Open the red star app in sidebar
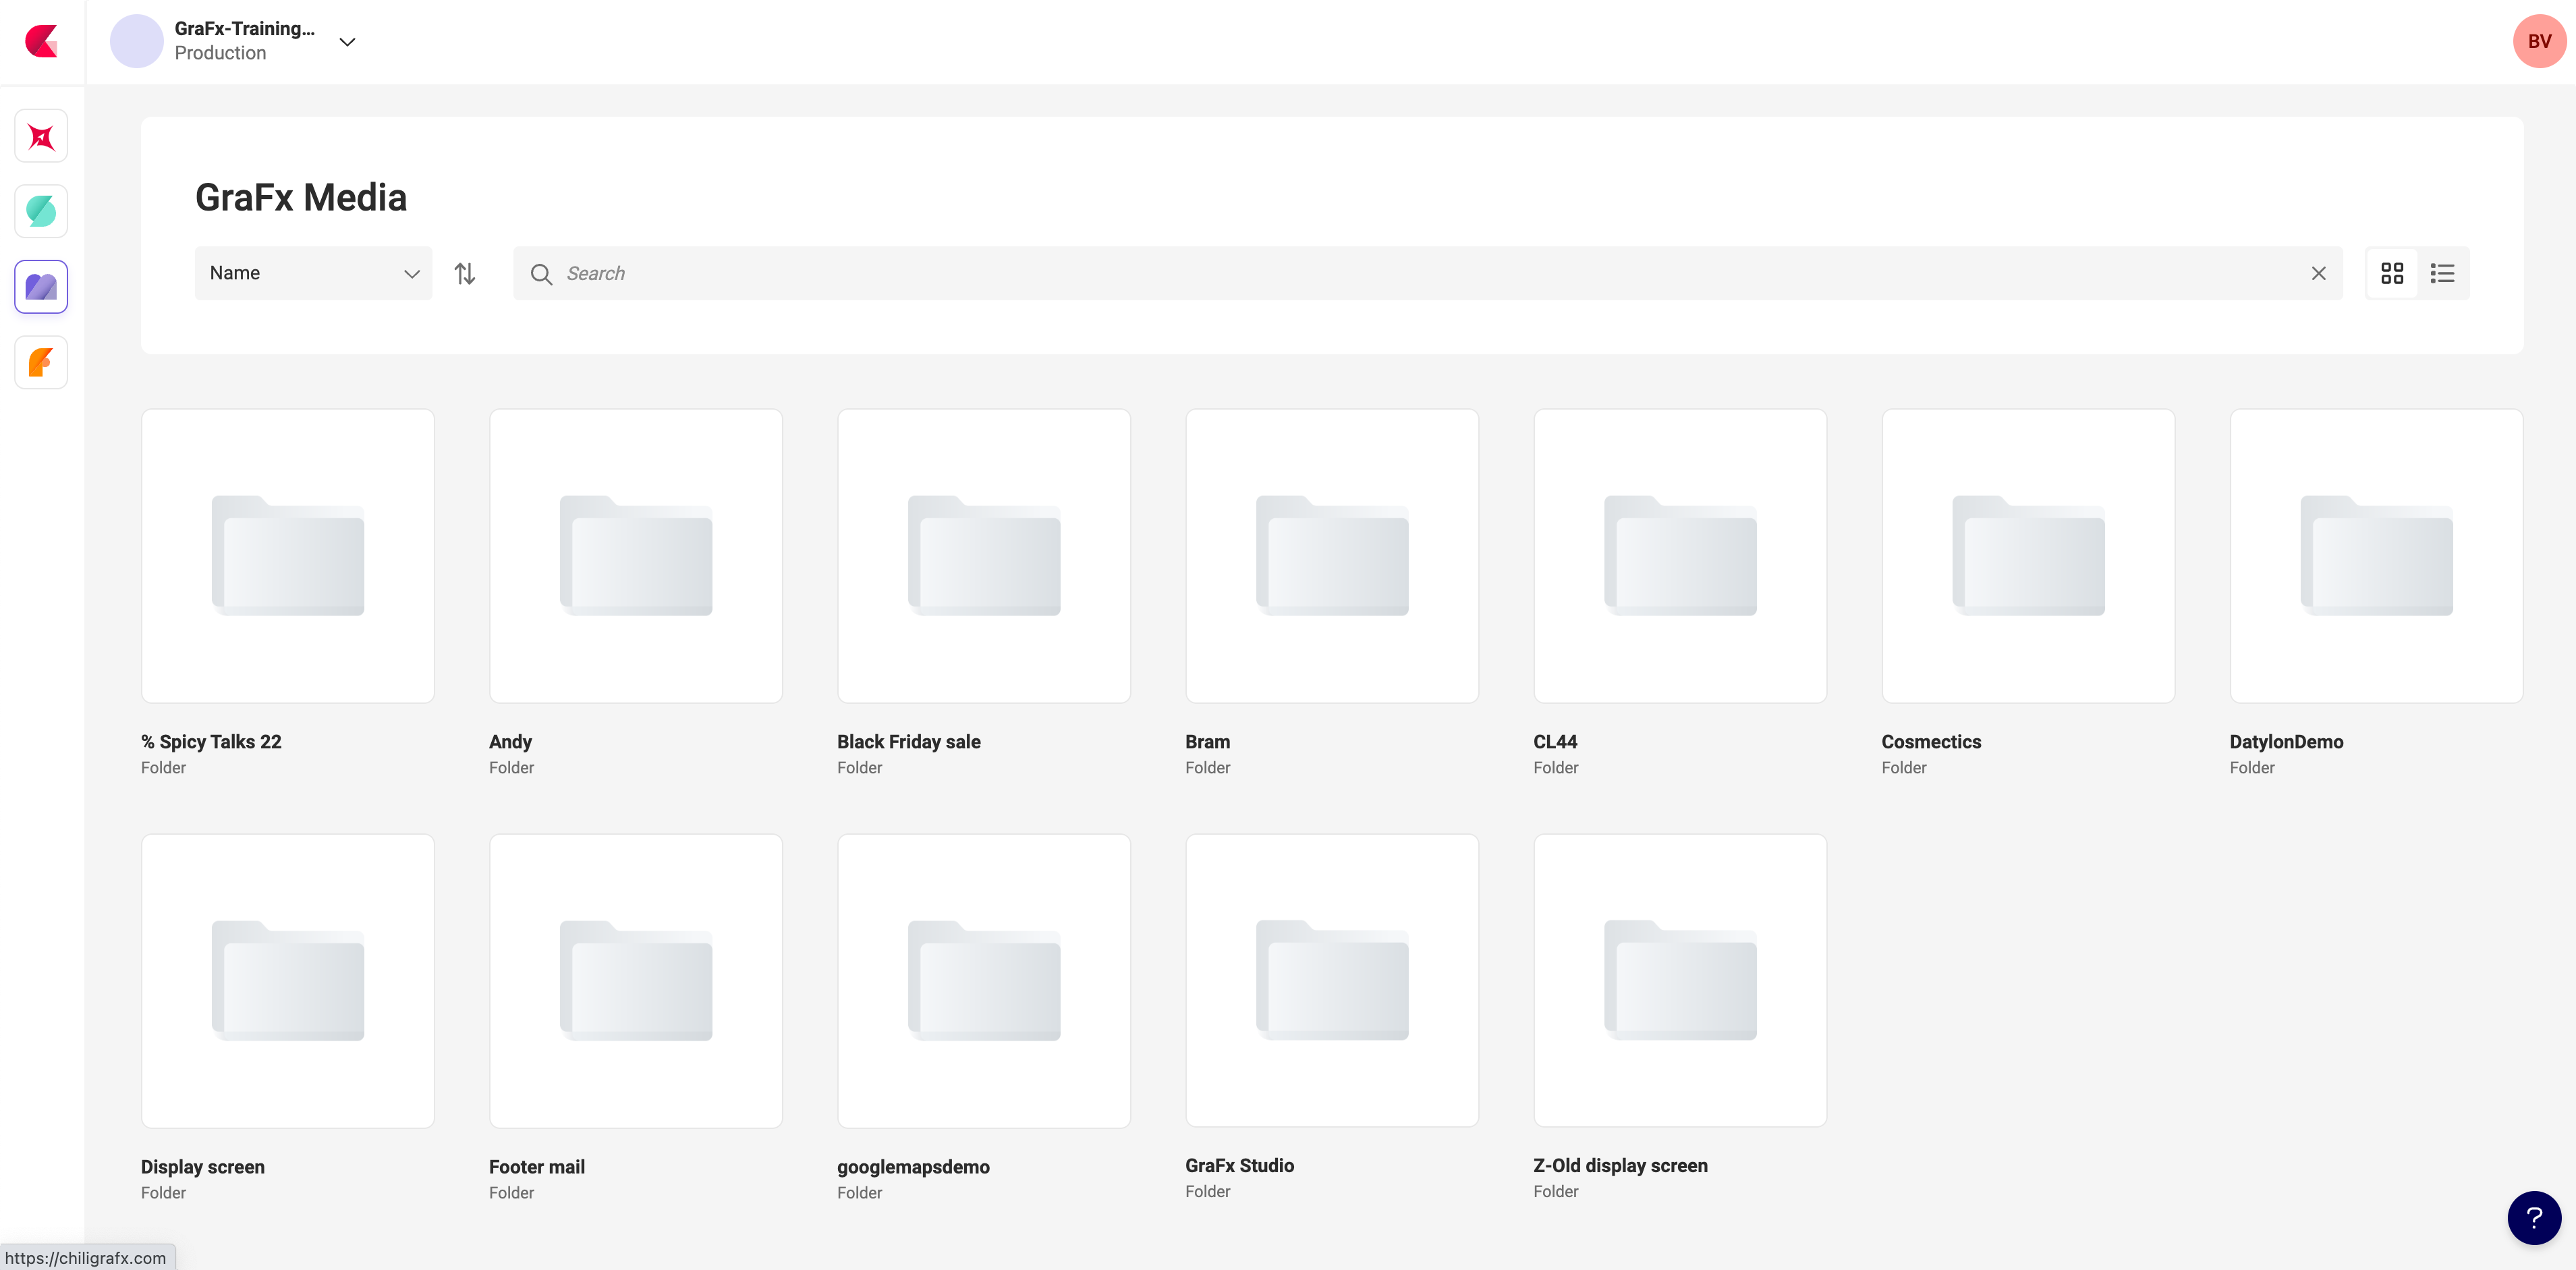This screenshot has width=2576, height=1270. click(41, 136)
